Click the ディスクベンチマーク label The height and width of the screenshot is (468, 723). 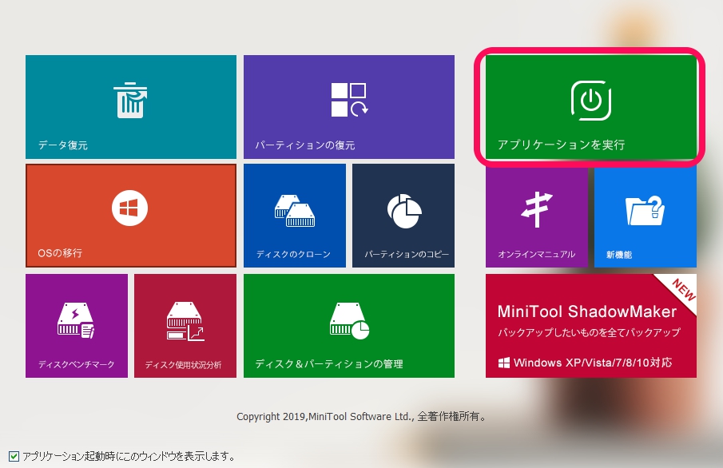tap(76, 364)
